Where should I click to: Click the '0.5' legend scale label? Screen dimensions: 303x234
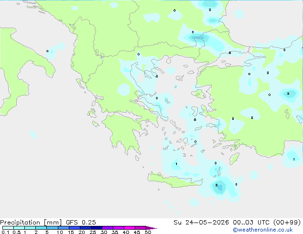pyautogui.click(x=16, y=232)
